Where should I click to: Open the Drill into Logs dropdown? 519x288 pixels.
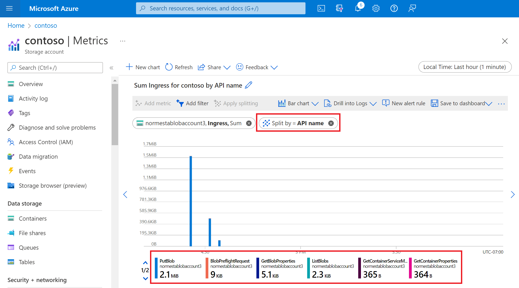click(373, 103)
